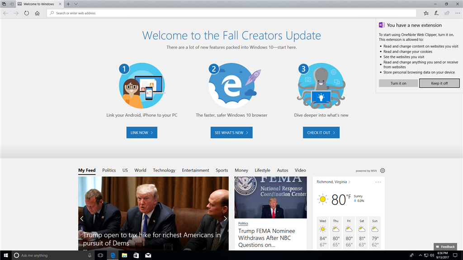Click the SEE WHAT'S NEW button
Image resolution: width=463 pixels, height=260 pixels.
click(x=231, y=133)
